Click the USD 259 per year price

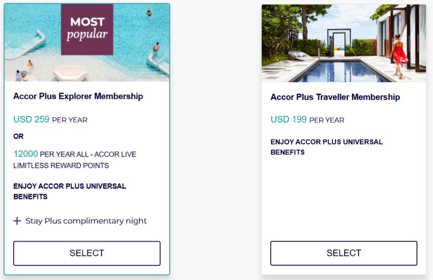pos(32,119)
